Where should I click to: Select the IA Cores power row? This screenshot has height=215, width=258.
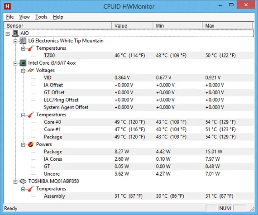tap(148, 159)
